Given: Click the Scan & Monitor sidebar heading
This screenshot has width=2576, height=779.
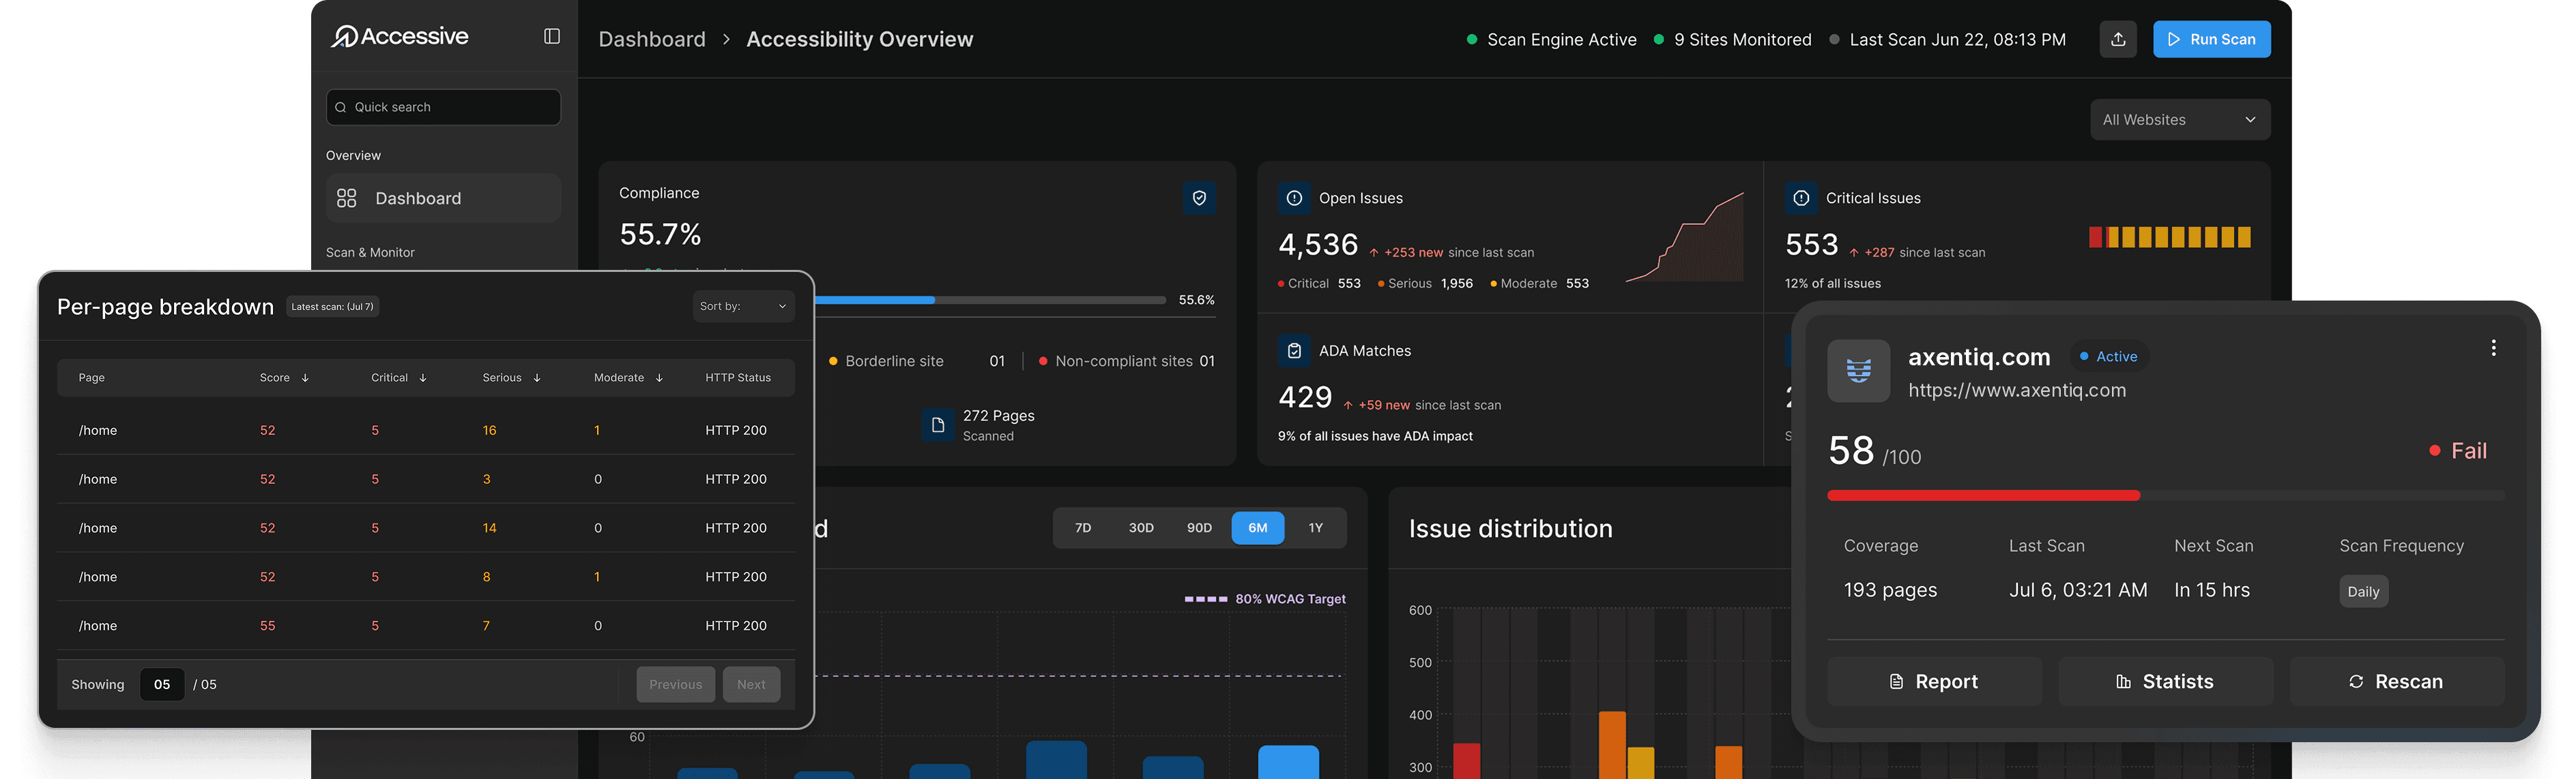Looking at the screenshot, I should coord(370,253).
